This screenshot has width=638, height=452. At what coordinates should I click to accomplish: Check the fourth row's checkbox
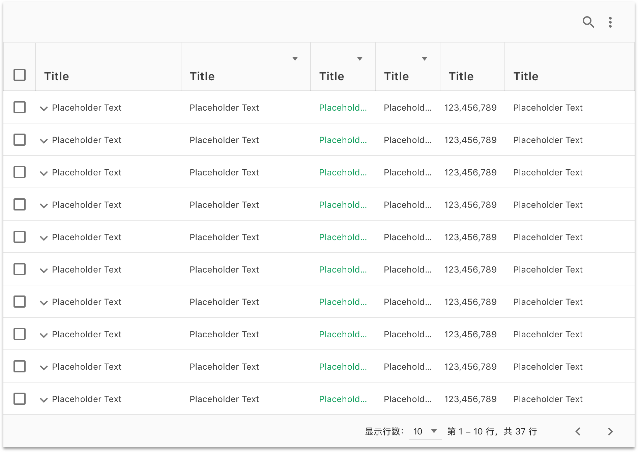[x=20, y=204]
